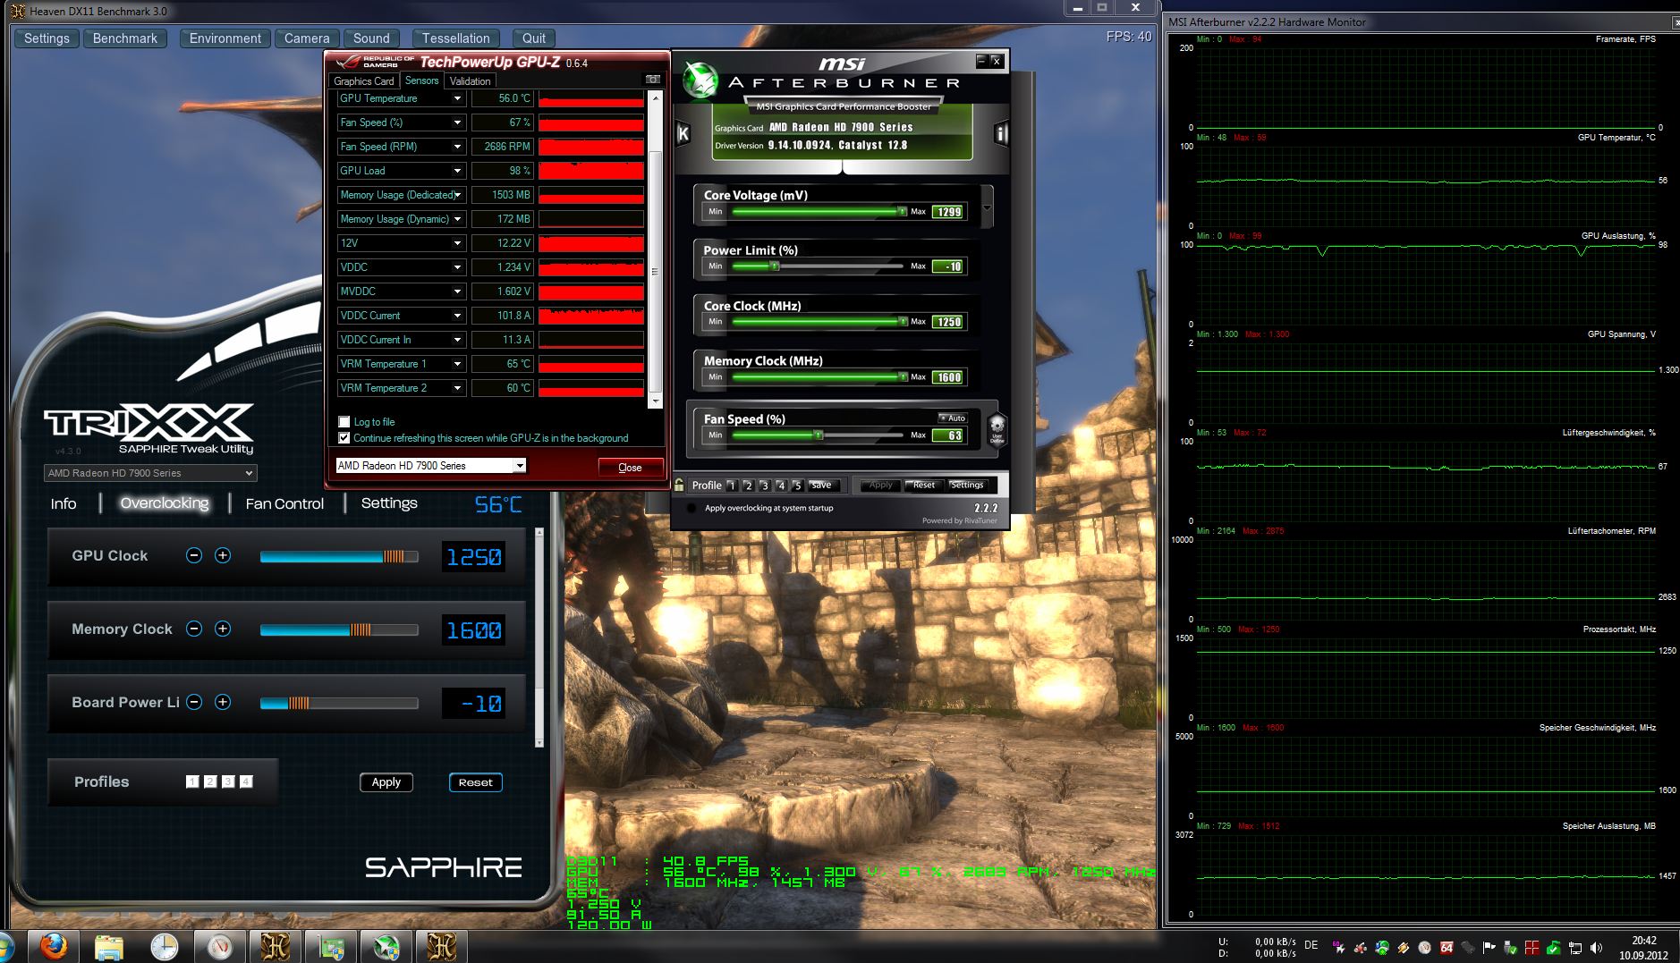Decrease GPU Clock with minus icon

194,555
